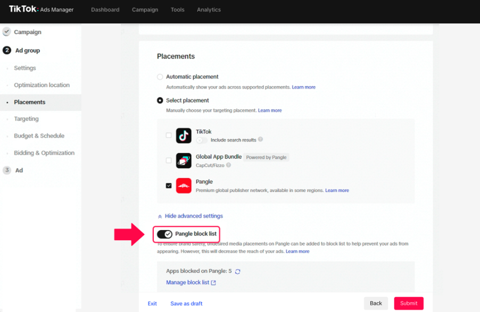
Task: Click the Campaign step checkmark icon
Action: [x=6, y=32]
